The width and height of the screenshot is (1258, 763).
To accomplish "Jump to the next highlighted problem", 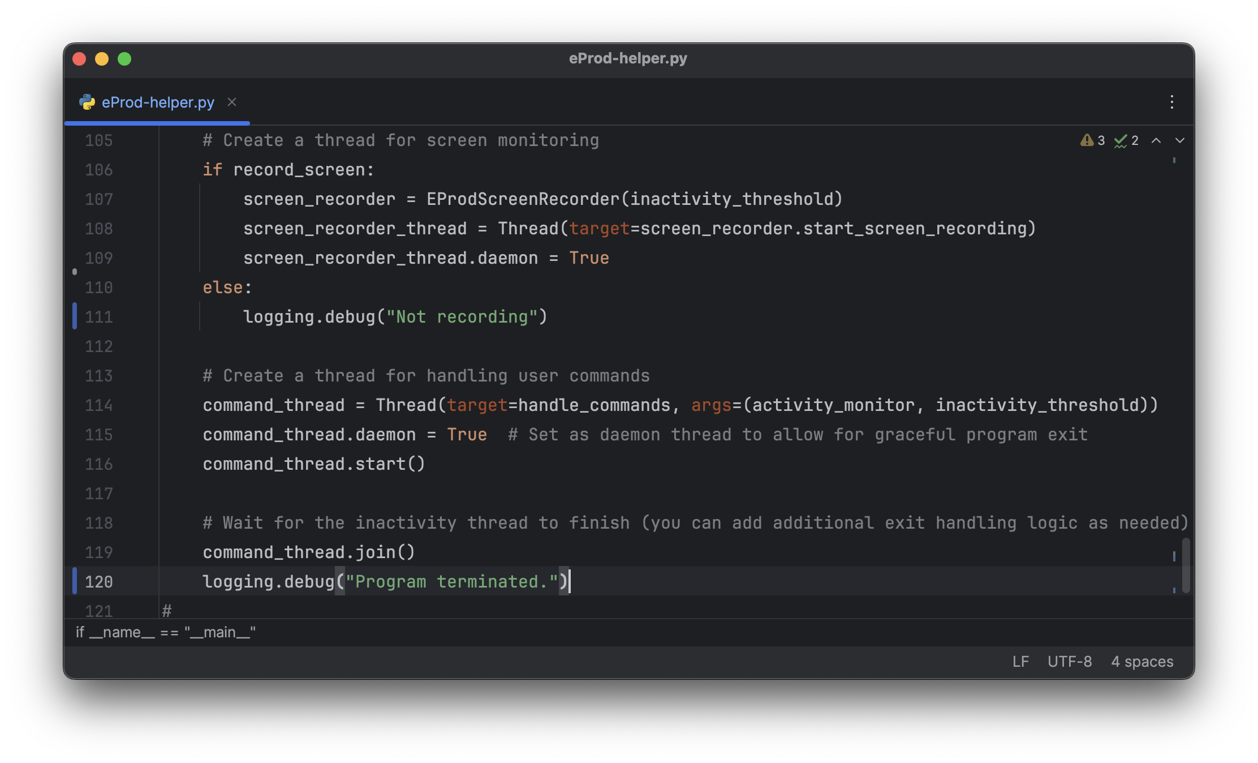I will [1180, 140].
